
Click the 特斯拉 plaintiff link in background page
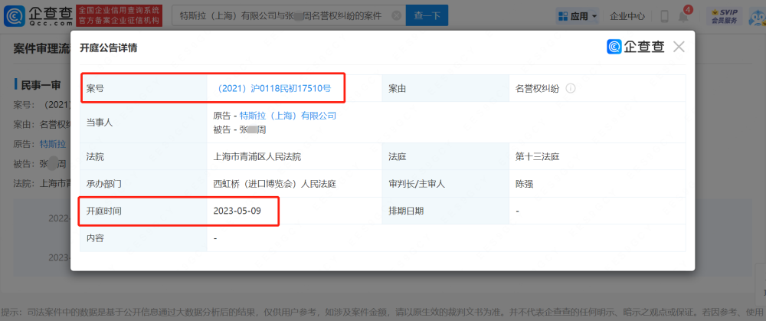coord(53,143)
